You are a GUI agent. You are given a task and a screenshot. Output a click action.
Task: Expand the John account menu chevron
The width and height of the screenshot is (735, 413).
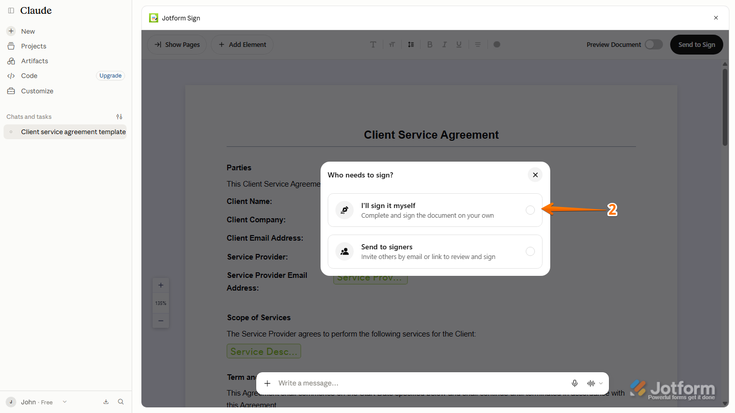[64, 402]
